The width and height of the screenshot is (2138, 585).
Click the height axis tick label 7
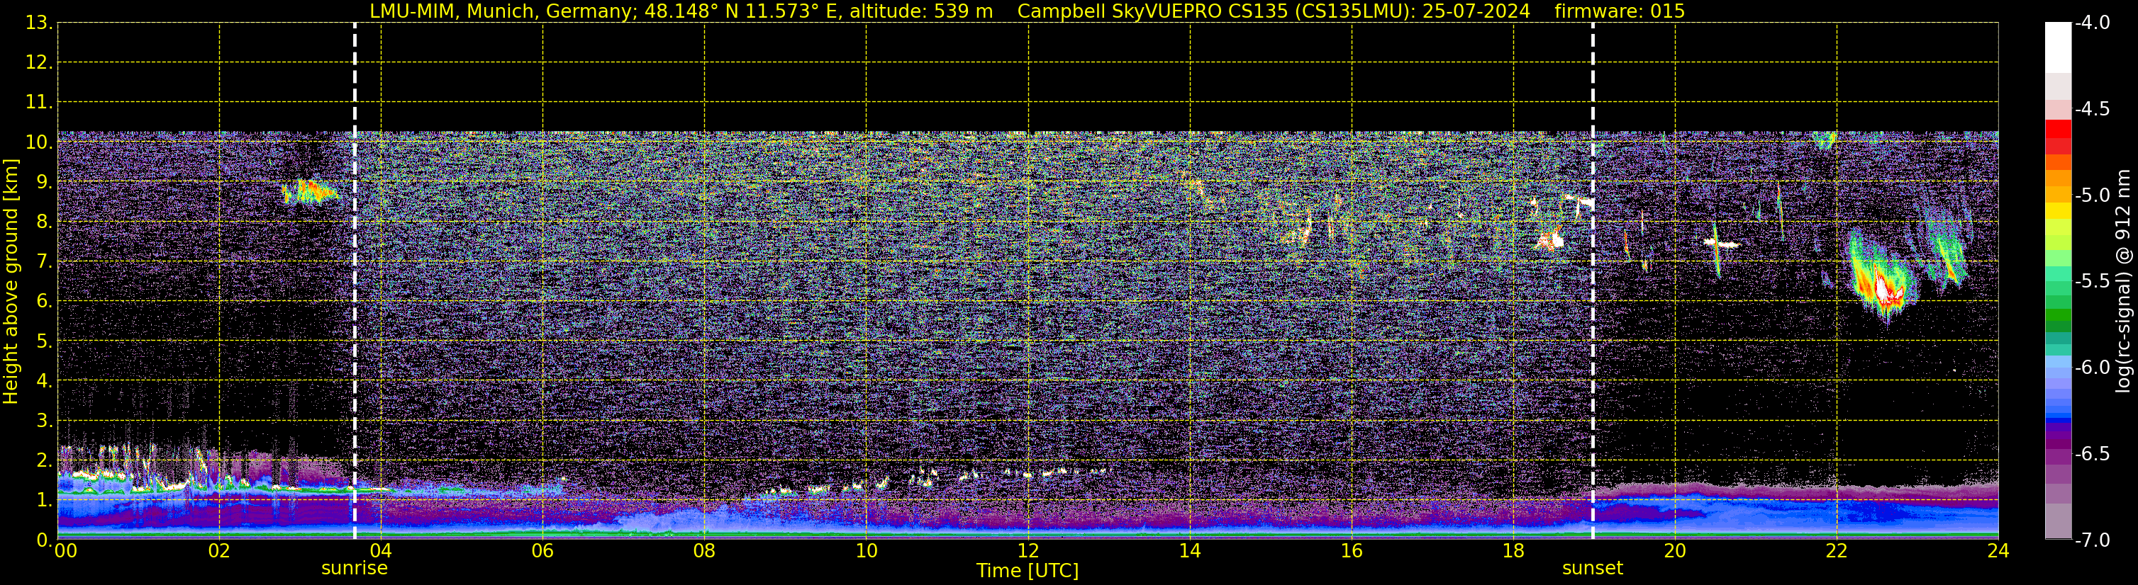tap(45, 261)
